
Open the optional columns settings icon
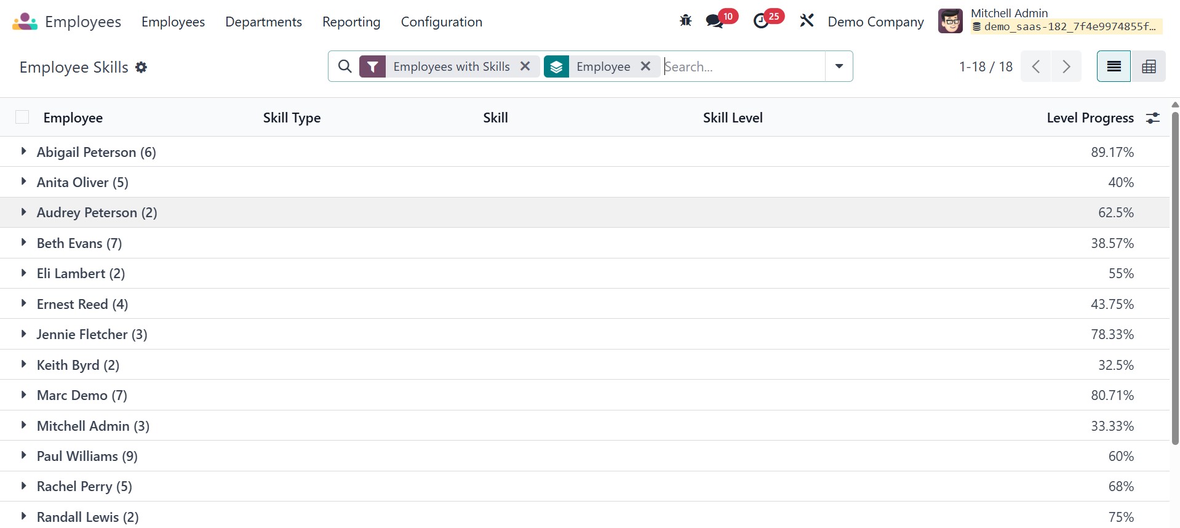click(x=1153, y=118)
